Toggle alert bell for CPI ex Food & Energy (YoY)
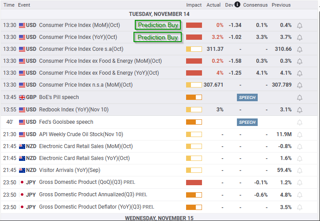 click(x=299, y=73)
